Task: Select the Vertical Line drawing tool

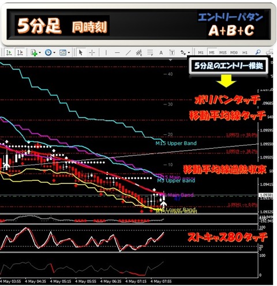Action: tap(106, 52)
